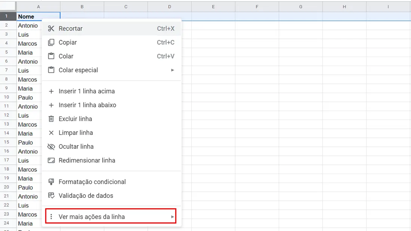411x231 pixels.
Task: Click Paulo in cell A20
Action: point(25,187)
